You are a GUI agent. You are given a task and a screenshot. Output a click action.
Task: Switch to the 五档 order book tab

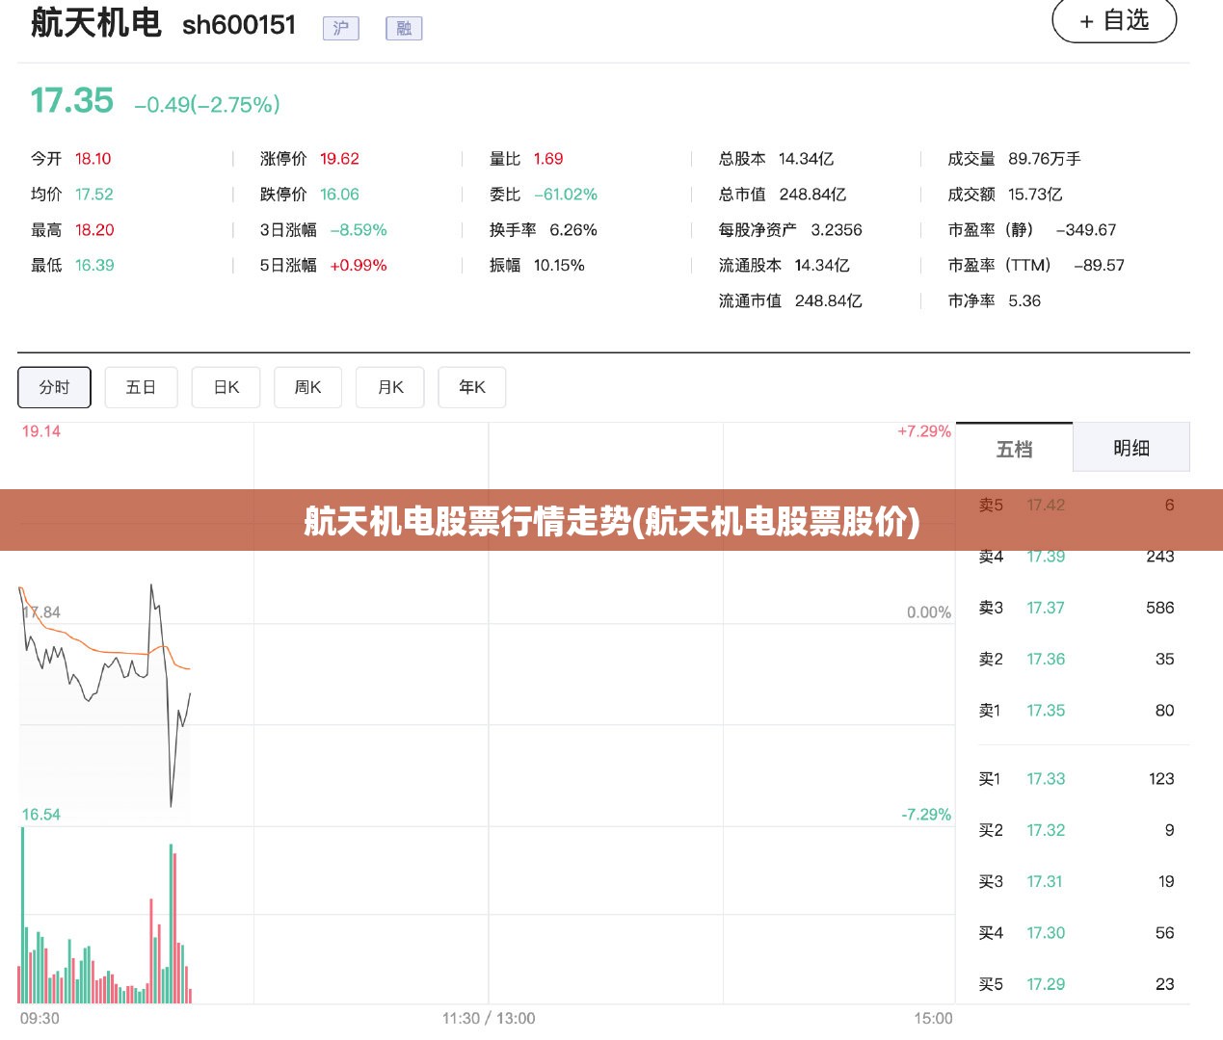click(1014, 448)
